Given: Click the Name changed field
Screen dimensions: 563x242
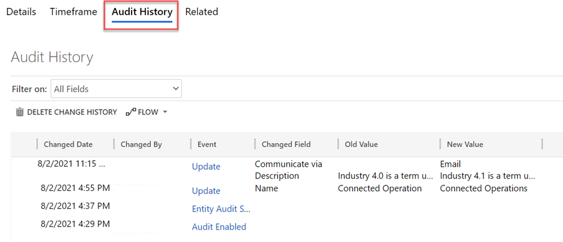Looking at the screenshot, I should coord(266,188).
